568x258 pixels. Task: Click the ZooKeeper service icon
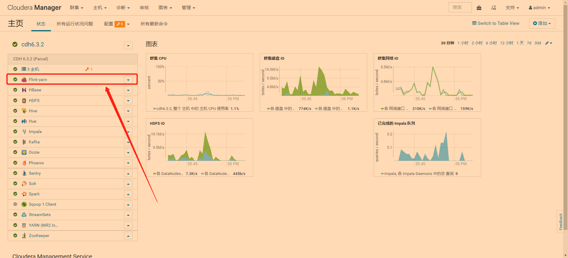24,236
